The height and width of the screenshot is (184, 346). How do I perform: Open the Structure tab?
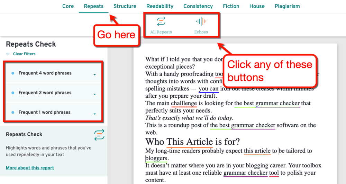[125, 6]
